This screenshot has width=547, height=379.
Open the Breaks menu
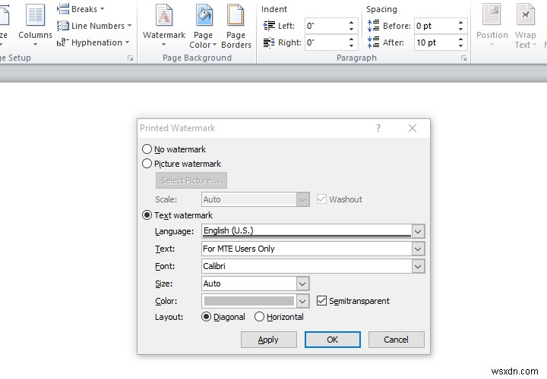point(81,9)
